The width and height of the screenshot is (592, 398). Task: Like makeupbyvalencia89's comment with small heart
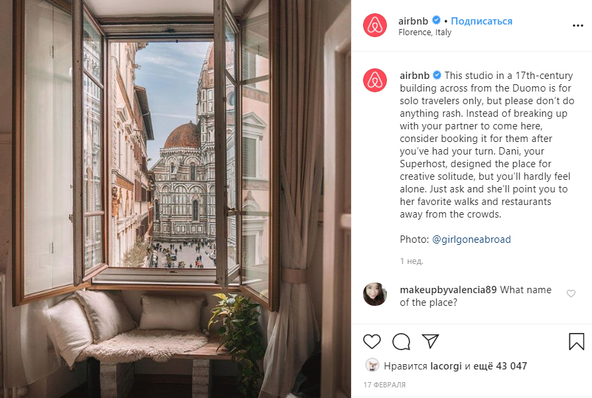[571, 293]
